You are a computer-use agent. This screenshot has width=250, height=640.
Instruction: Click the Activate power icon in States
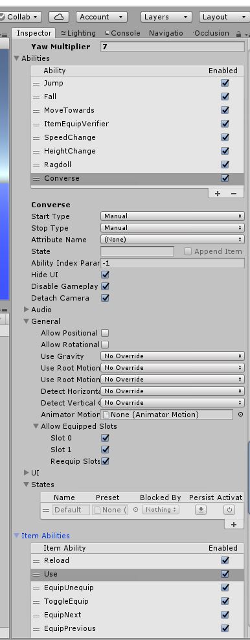[229, 509]
